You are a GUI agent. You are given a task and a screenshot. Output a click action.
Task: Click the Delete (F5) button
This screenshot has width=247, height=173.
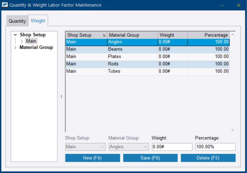pyautogui.click(x=208, y=158)
